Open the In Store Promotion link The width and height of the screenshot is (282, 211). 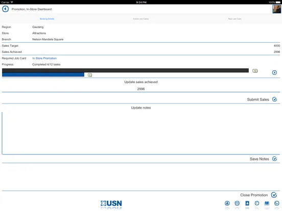44,58
